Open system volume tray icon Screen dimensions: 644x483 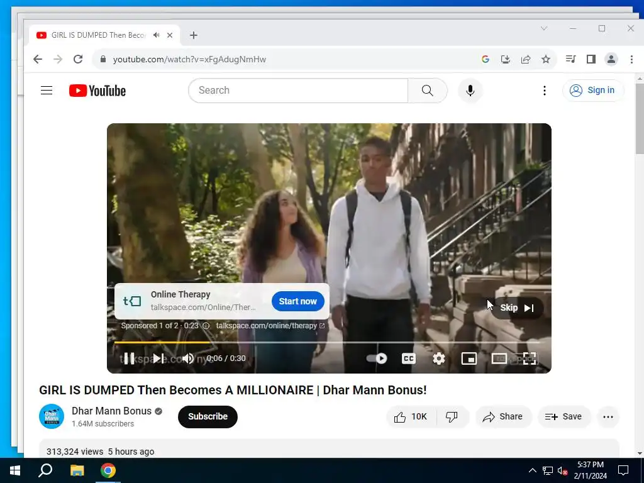(562, 470)
